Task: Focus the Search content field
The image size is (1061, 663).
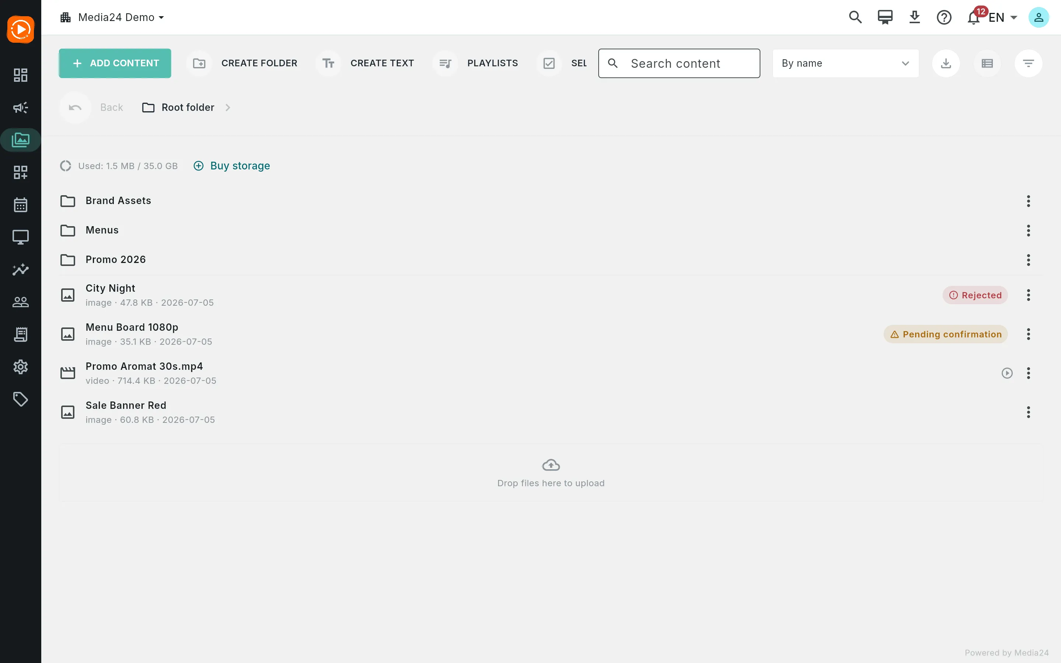Action: [x=679, y=63]
